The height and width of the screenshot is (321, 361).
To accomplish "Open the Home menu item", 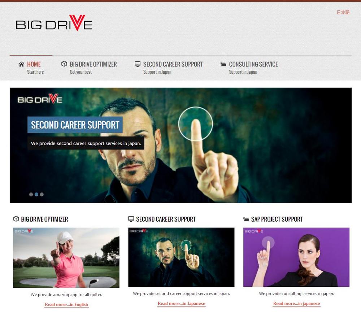I will coord(34,64).
